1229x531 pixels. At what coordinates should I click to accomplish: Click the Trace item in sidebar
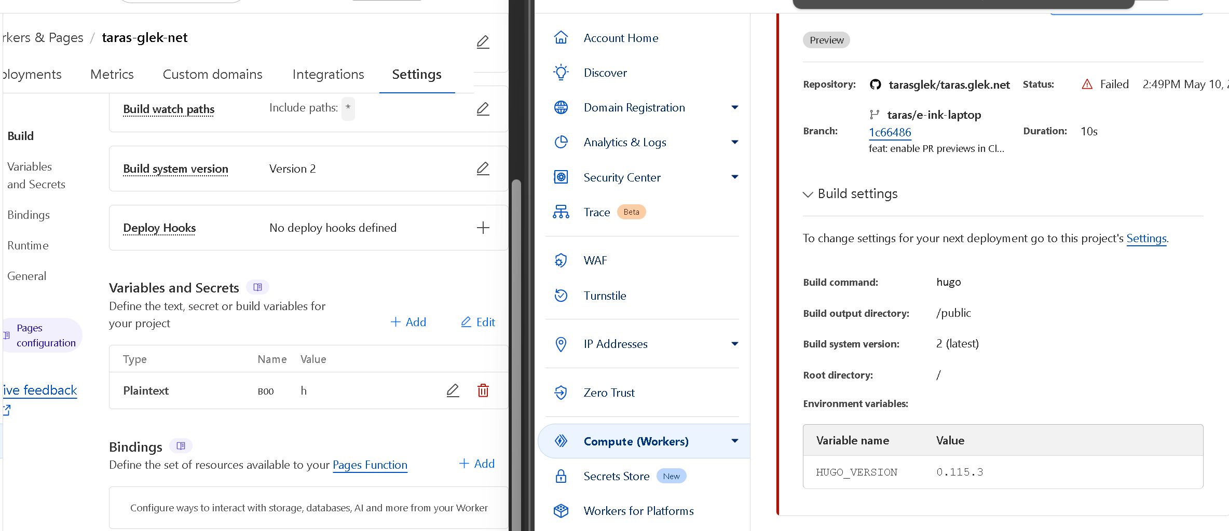pos(597,212)
